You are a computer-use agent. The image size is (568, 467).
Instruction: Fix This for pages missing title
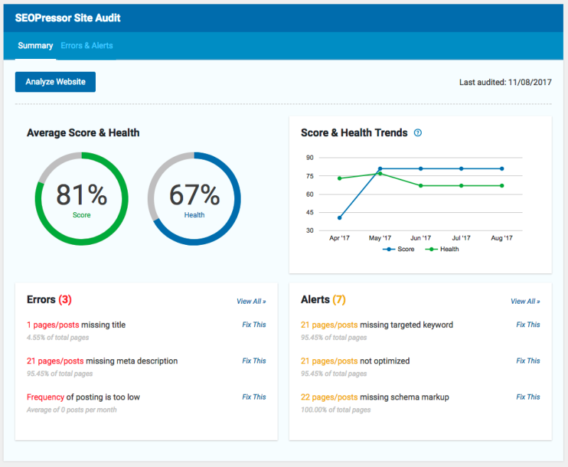tap(254, 325)
